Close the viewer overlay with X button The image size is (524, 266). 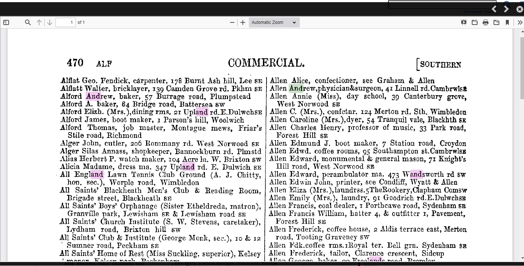[x=520, y=9]
